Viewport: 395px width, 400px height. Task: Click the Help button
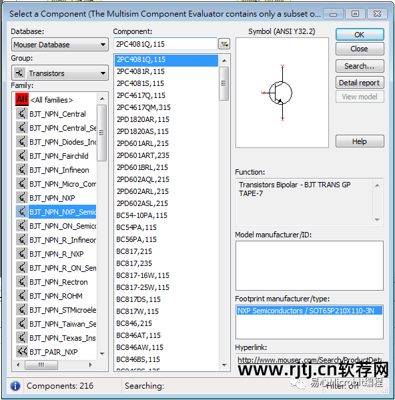(x=360, y=141)
